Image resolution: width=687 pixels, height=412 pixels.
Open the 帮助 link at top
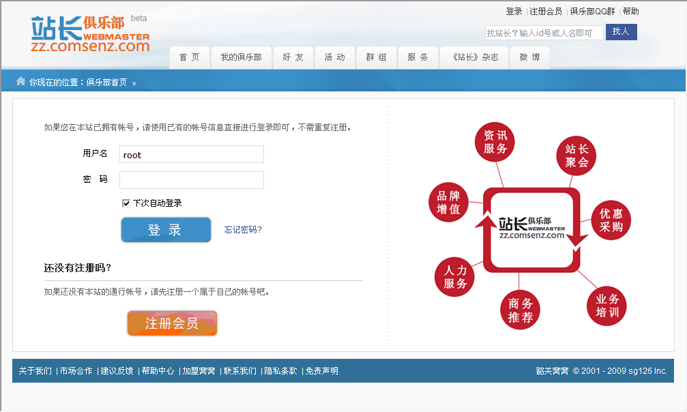tap(630, 12)
